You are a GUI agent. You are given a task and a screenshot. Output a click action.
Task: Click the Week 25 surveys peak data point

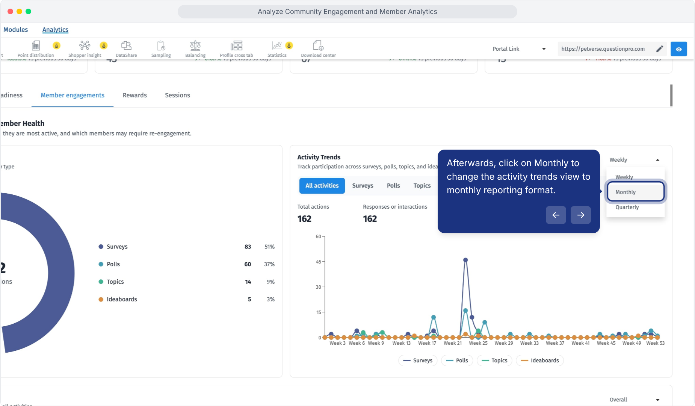[x=465, y=260]
